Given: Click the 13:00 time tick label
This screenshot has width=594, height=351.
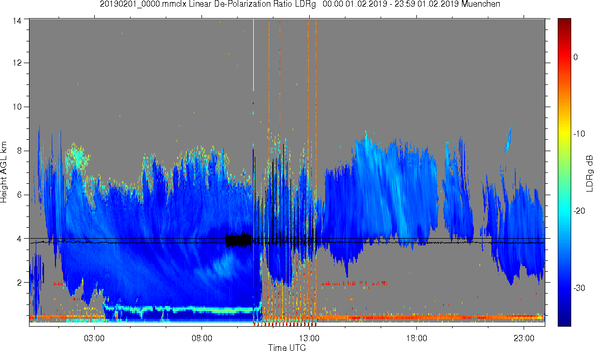Looking at the screenshot, I should click(309, 338).
